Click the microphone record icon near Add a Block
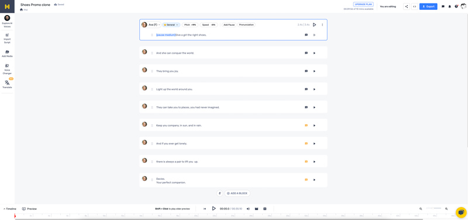The width and height of the screenshot is (468, 220). 220,193
